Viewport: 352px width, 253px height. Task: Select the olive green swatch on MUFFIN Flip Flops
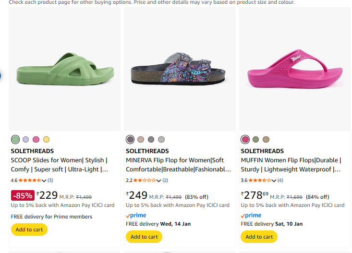(x=256, y=140)
